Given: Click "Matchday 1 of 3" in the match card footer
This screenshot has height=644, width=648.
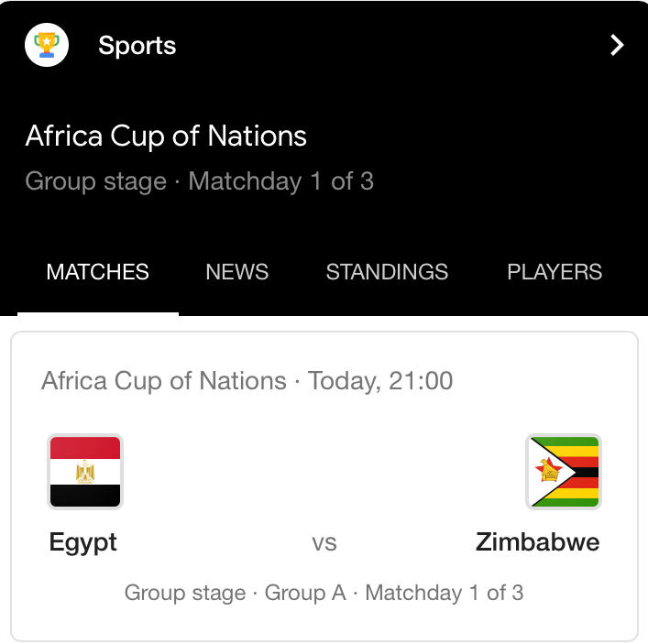Looking at the screenshot, I should click(x=445, y=594).
